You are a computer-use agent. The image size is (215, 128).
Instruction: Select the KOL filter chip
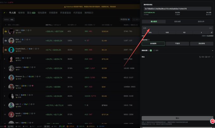pyautogui.click(x=12, y=20)
